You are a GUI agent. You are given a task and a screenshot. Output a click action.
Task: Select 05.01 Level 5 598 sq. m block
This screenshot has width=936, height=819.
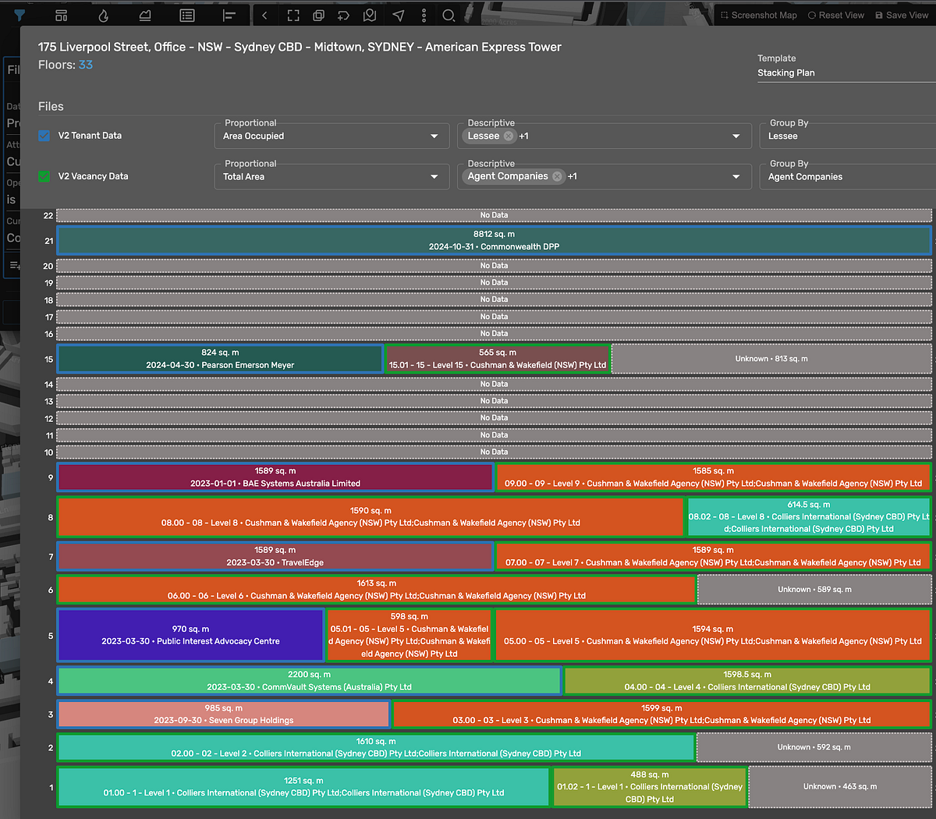[x=409, y=635]
